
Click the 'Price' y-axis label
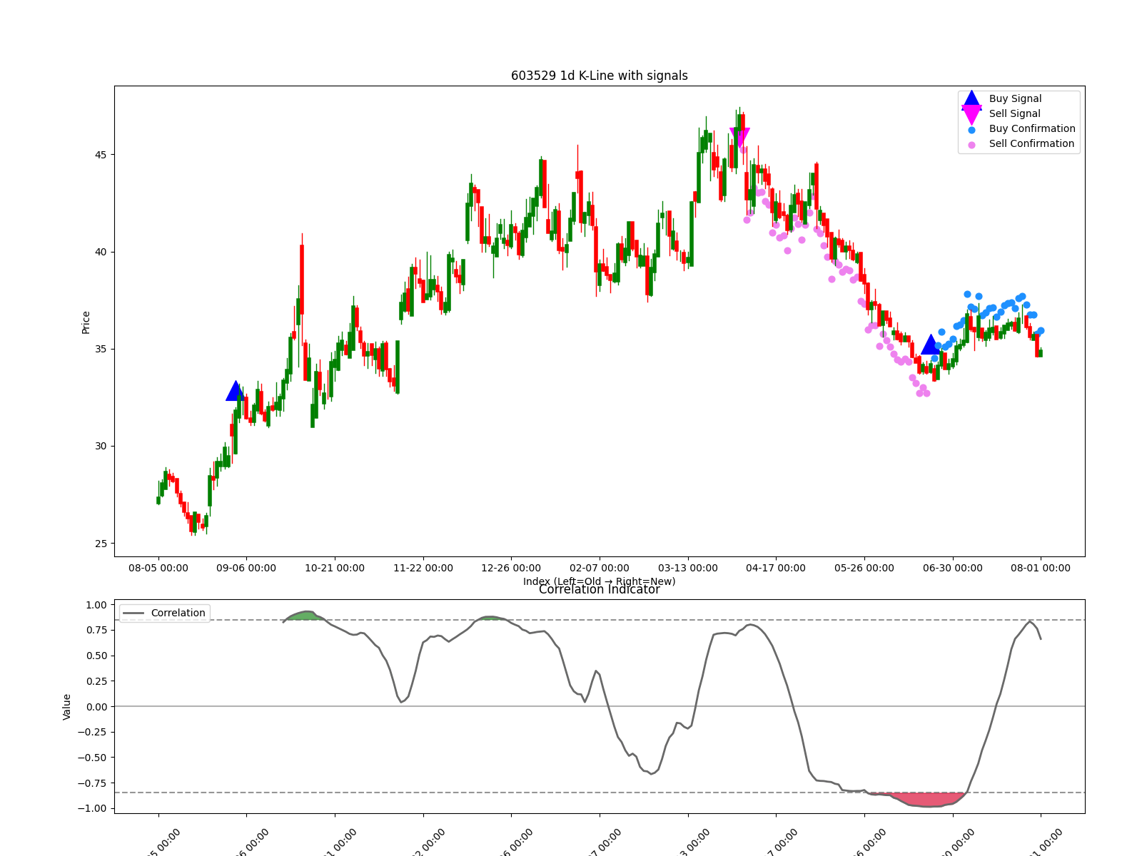click(x=86, y=322)
